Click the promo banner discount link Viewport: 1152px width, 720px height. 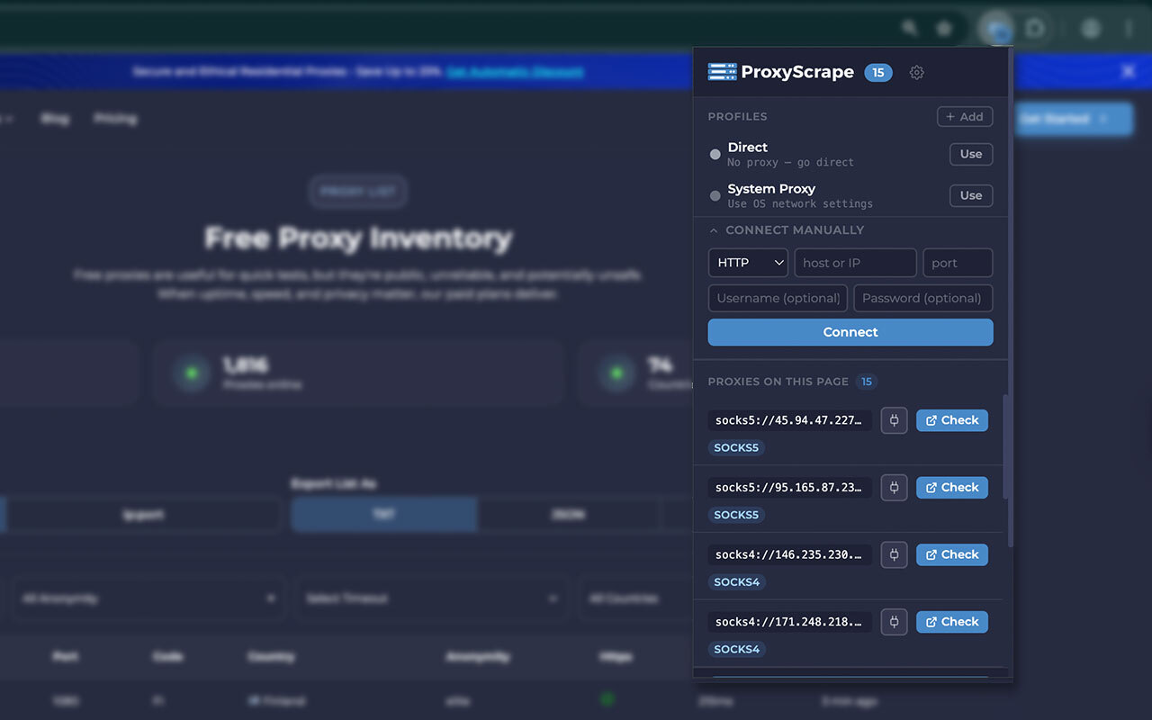point(515,71)
